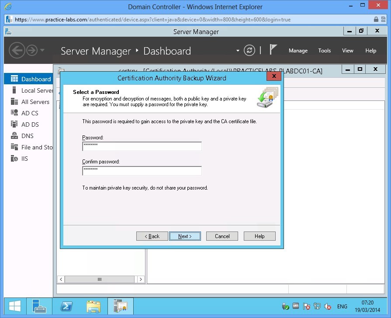This screenshot has height=318, width=391.
Task: Open the View menu in Server Manager
Action: click(x=347, y=51)
